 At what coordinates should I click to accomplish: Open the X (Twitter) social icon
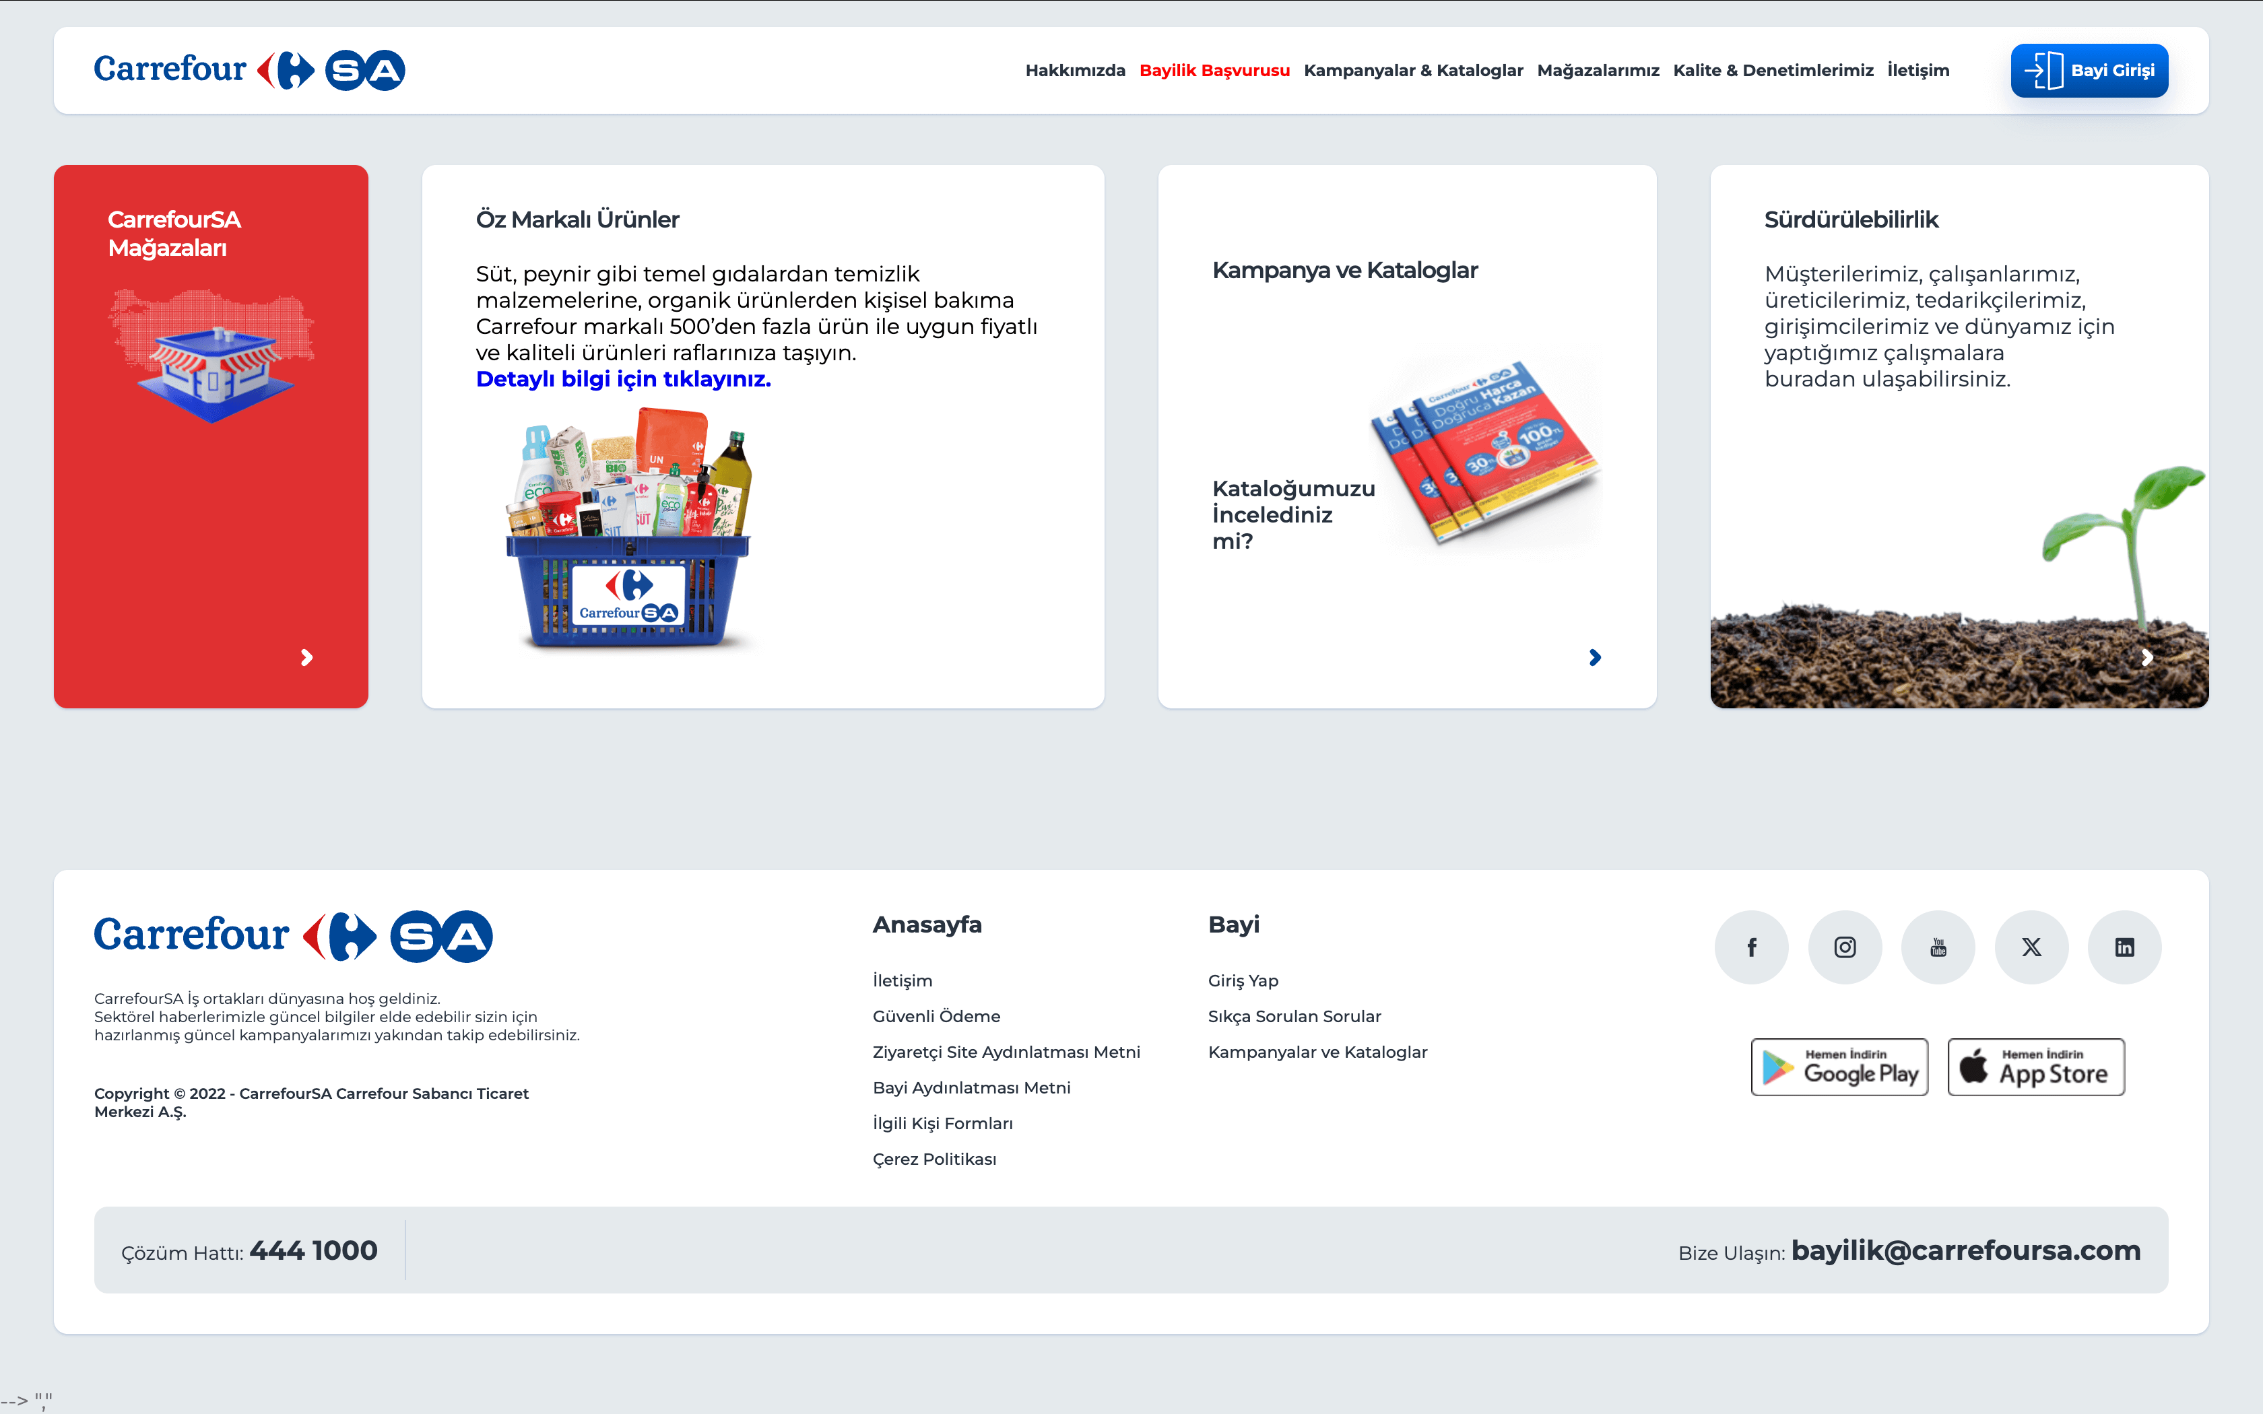point(2031,947)
